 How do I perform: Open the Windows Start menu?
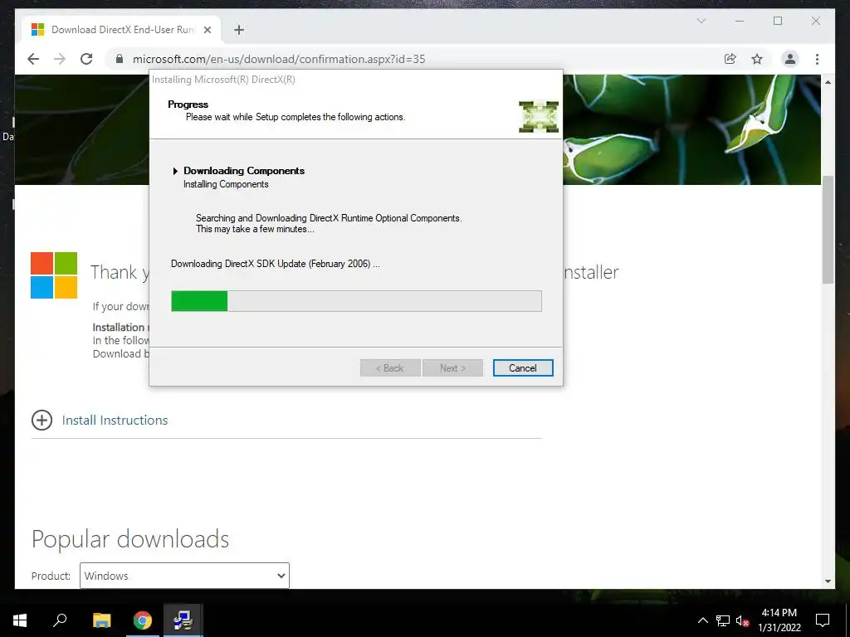tap(20, 620)
